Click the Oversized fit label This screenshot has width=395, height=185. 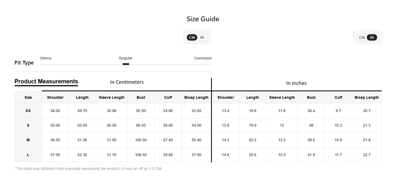click(203, 58)
